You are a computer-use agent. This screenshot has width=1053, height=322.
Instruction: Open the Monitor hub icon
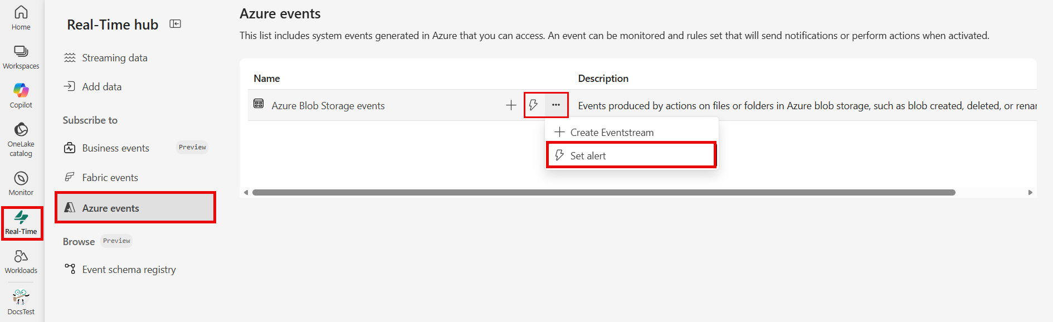click(x=21, y=183)
